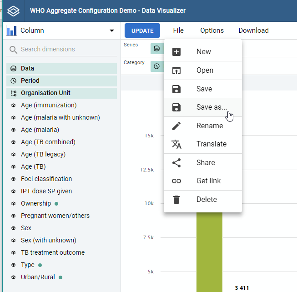
Task: Click the Share icon in File menu
Action: point(176,163)
